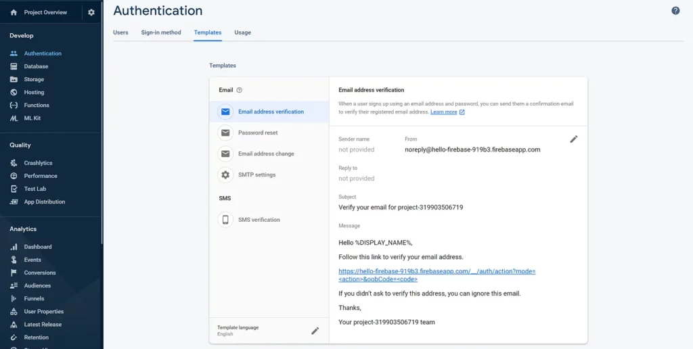Click the Test Lab checklist icon

tap(14, 189)
